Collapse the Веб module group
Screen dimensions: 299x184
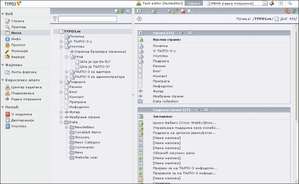[x=2, y=14]
